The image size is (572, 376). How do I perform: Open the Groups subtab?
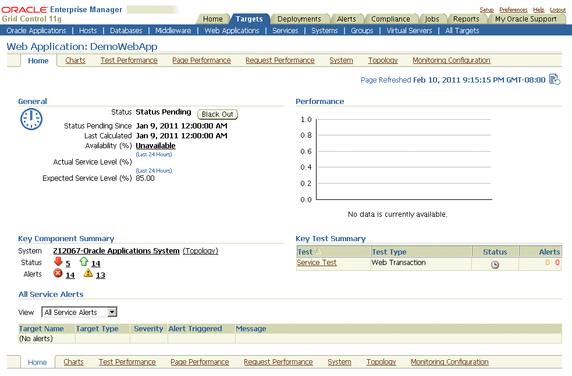pos(362,31)
